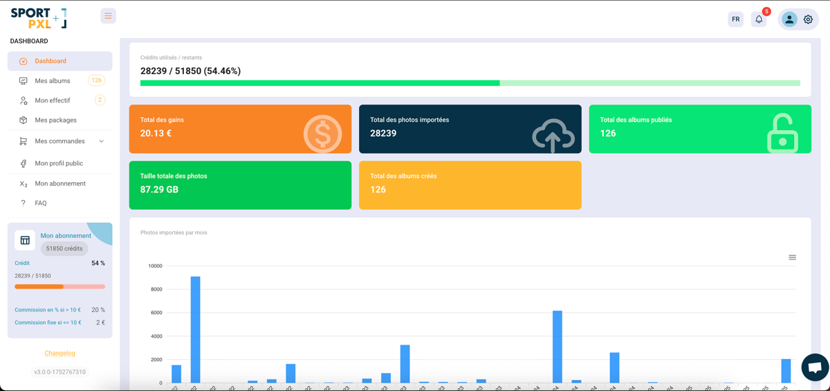Open the FAQ sidebar entry
This screenshot has width=830, height=391.
59,203
